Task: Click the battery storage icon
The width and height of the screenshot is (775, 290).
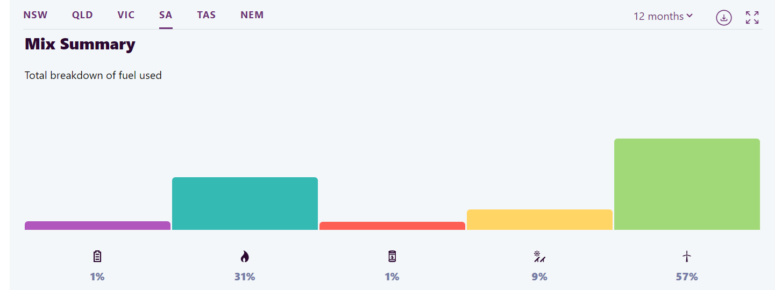Action: pyautogui.click(x=97, y=257)
